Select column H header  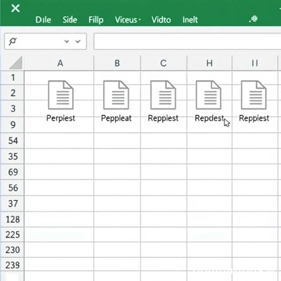coord(209,63)
